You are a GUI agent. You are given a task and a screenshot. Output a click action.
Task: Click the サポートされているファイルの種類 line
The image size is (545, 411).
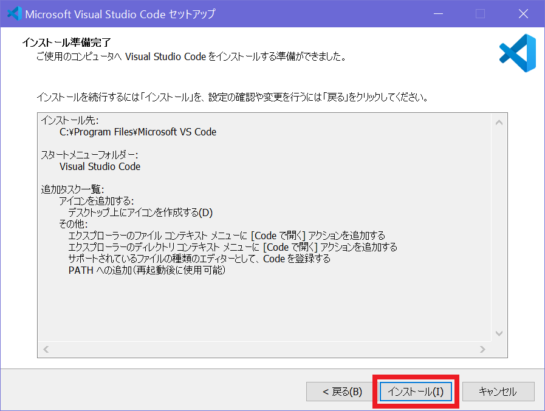[x=199, y=259]
